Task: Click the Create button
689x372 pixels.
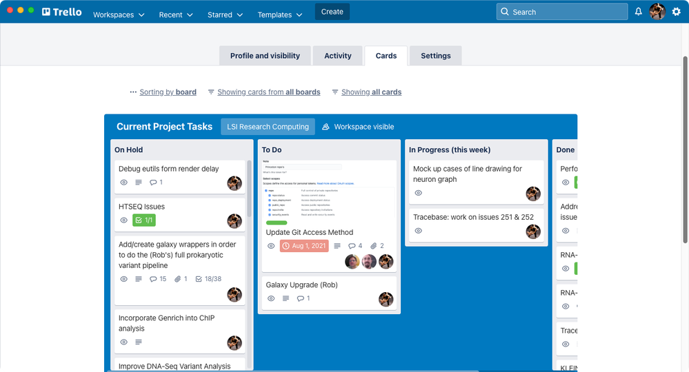Action: [332, 12]
